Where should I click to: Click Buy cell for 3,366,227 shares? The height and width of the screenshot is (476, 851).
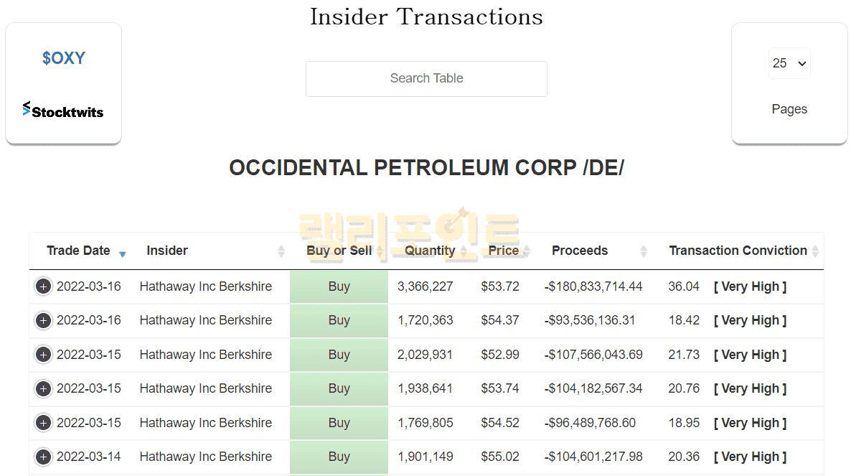click(x=339, y=286)
